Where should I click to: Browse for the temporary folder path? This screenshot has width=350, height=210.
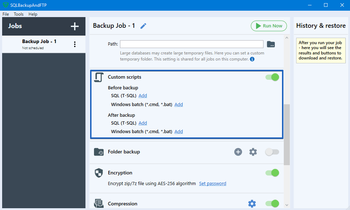click(x=271, y=44)
